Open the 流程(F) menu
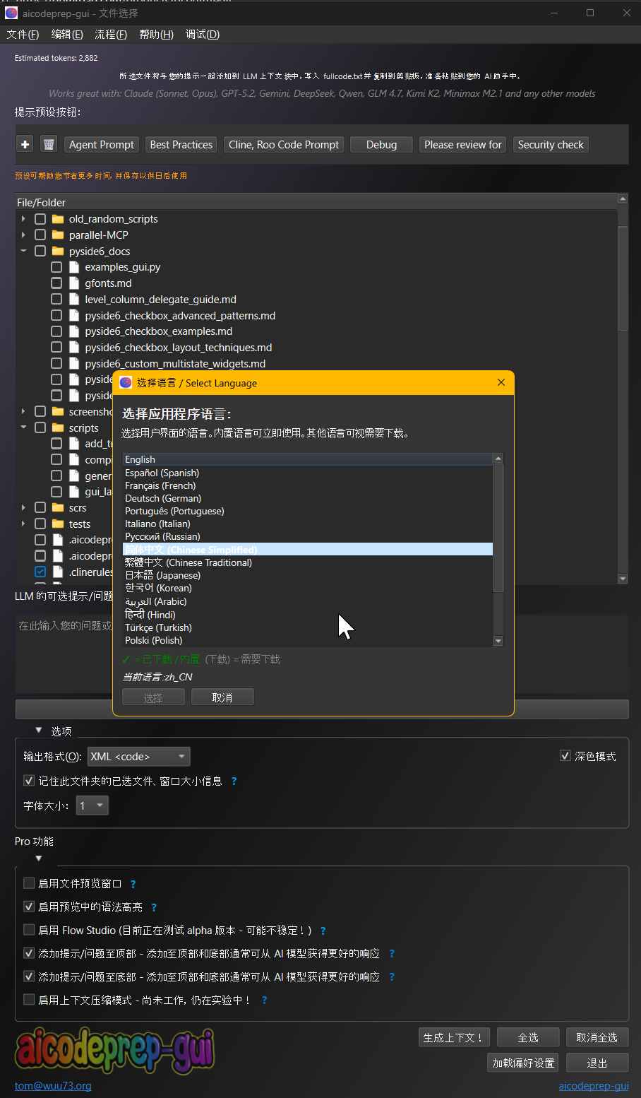The image size is (641, 1098). tap(111, 35)
